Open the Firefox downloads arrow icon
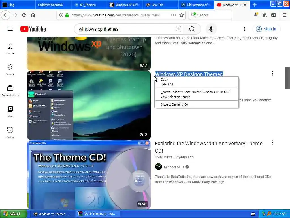 [256, 15]
